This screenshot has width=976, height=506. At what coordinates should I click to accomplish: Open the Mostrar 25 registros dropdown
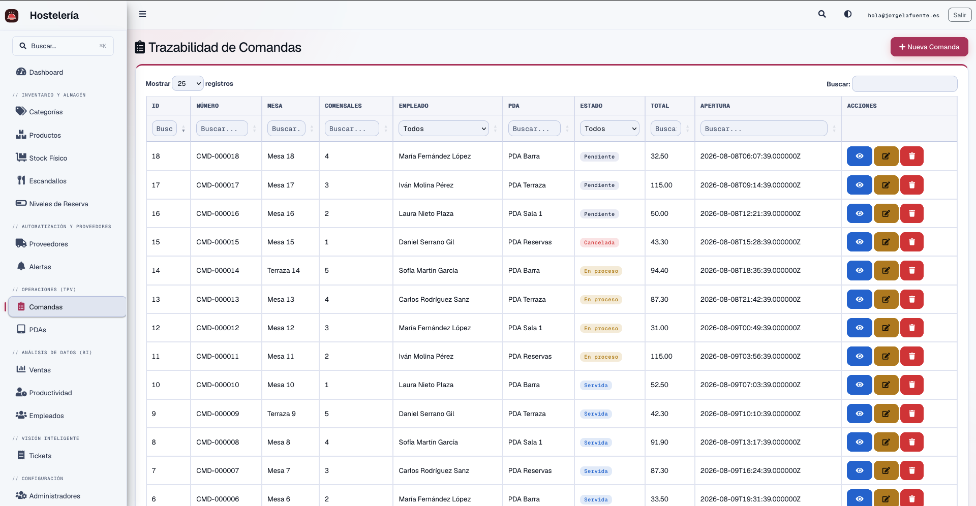188,83
